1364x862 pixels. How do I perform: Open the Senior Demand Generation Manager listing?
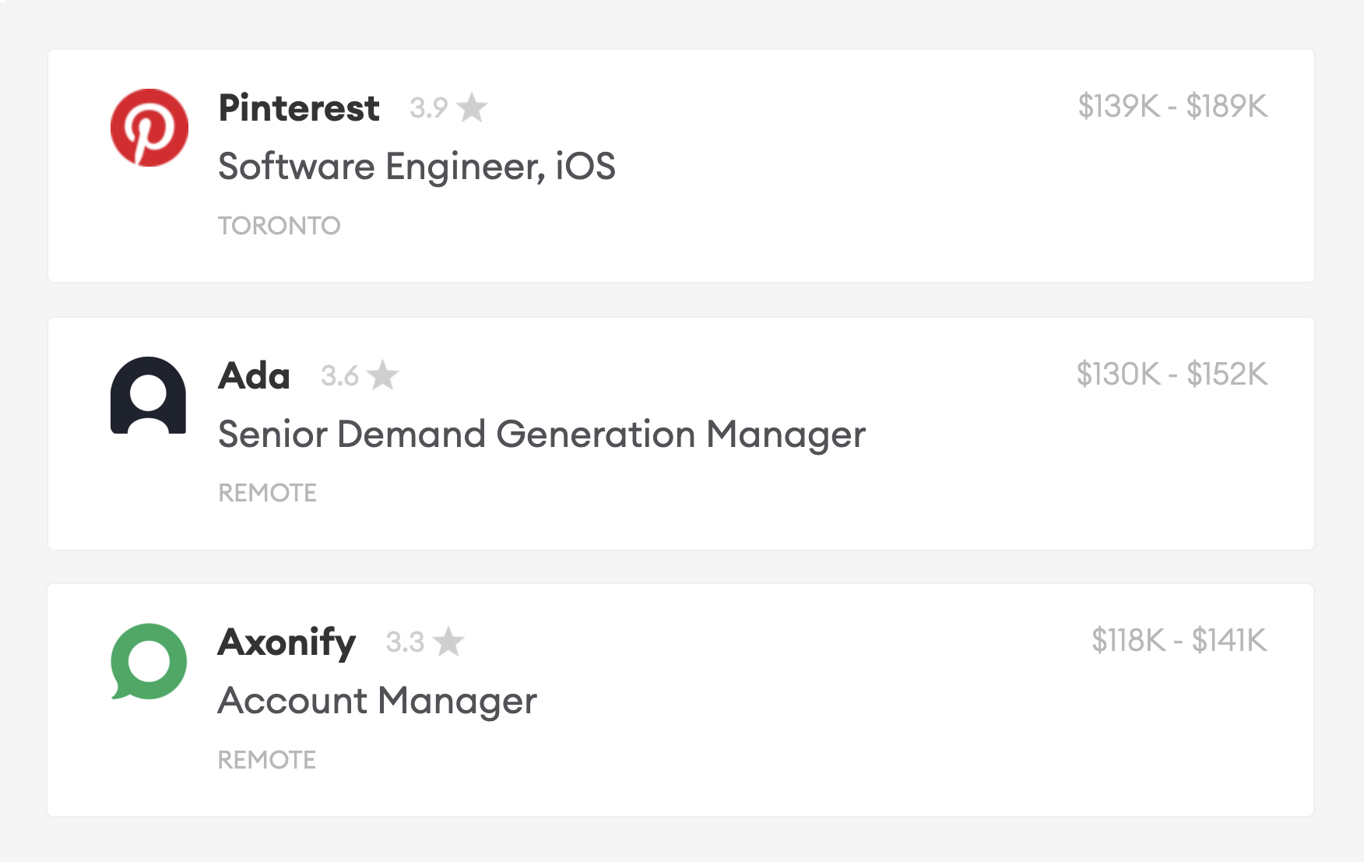541,435
